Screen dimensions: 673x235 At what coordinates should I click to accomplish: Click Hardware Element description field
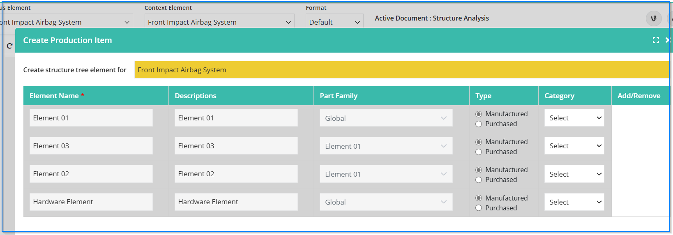[236, 202]
